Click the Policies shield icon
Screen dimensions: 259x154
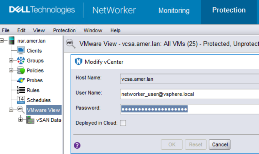coord(21,70)
